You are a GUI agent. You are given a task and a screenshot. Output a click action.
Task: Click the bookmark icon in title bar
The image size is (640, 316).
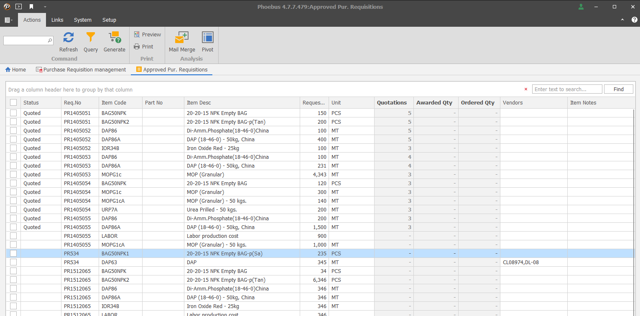coord(31,7)
